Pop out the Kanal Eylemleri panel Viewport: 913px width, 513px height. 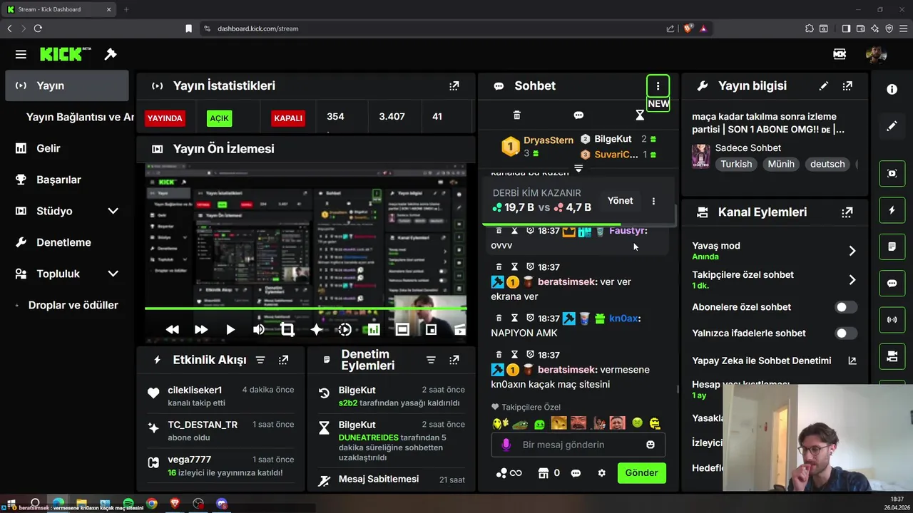tap(847, 212)
